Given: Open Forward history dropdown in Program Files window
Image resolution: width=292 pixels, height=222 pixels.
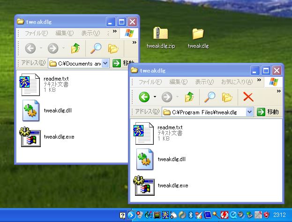Looking at the screenshot, I should pos(177,97).
